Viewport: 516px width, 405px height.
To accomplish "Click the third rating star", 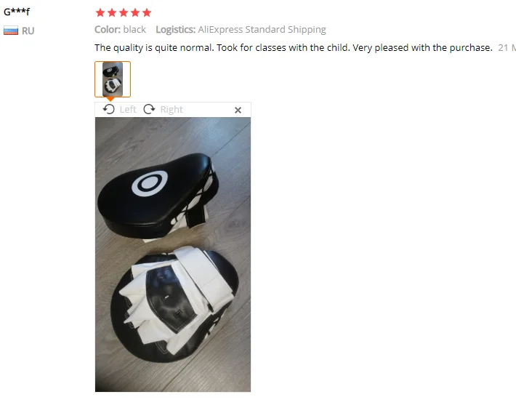I will pyautogui.click(x=124, y=12).
